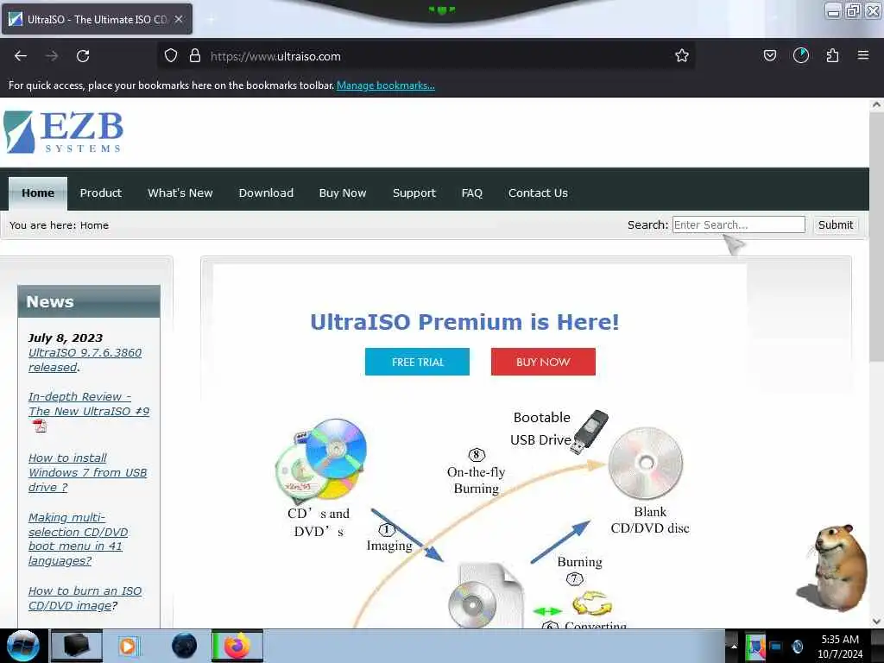Click the bootable USB drive image
The height and width of the screenshot is (663, 884).
tap(589, 432)
